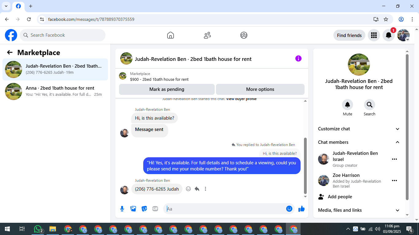Viewport: 419px width, 235px height.
Task: Open the $900 2bed 1bath listing link
Action: tap(159, 80)
